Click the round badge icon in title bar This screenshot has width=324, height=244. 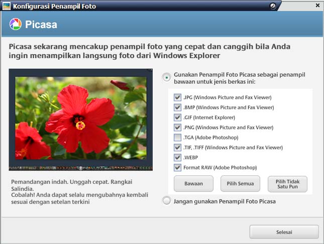(273, 6)
